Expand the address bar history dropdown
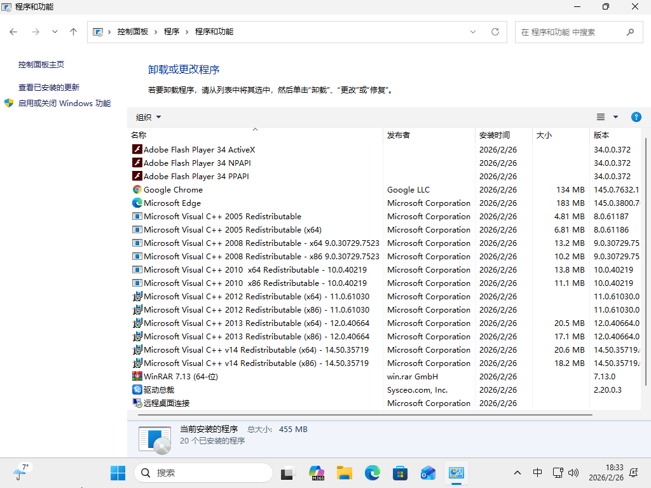 tap(473, 32)
